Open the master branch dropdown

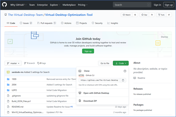click(x=13, y=63)
